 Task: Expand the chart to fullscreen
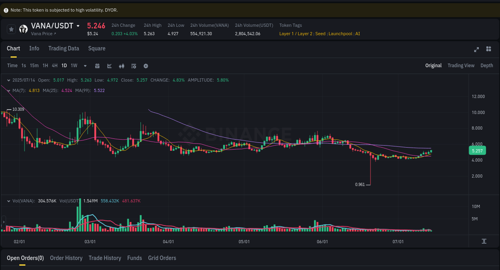point(476,49)
